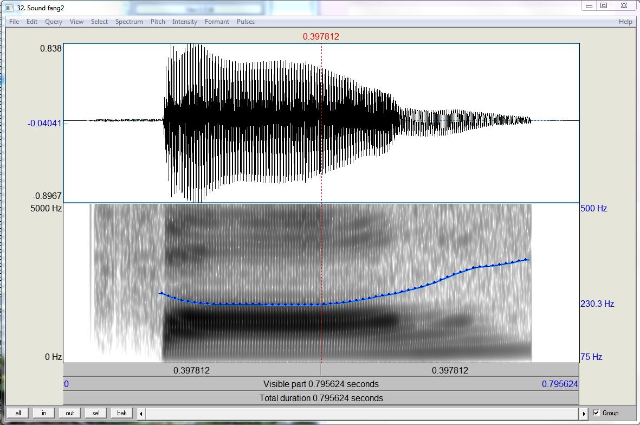Play the total duration 0.795624 seconds bar

click(x=321, y=398)
